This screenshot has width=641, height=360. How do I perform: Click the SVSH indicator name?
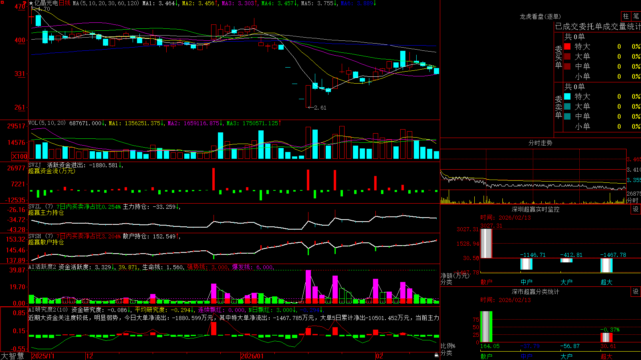[x=35, y=236]
